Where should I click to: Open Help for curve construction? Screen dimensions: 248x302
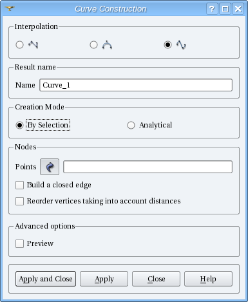click(x=208, y=279)
